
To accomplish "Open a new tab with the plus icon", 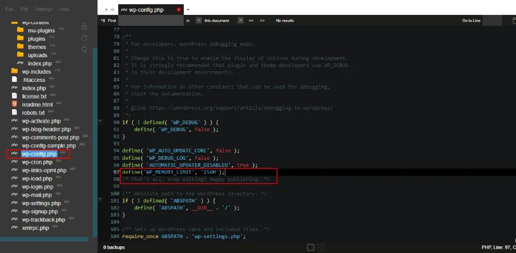I will pos(188,9).
